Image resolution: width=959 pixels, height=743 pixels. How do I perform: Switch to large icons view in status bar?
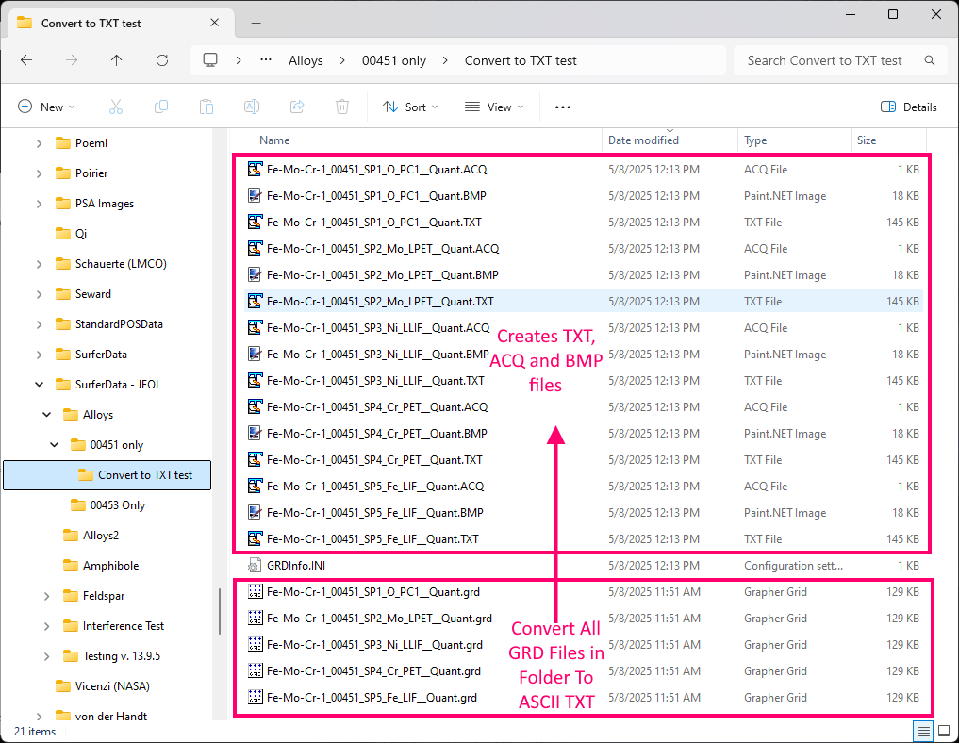coord(944,732)
